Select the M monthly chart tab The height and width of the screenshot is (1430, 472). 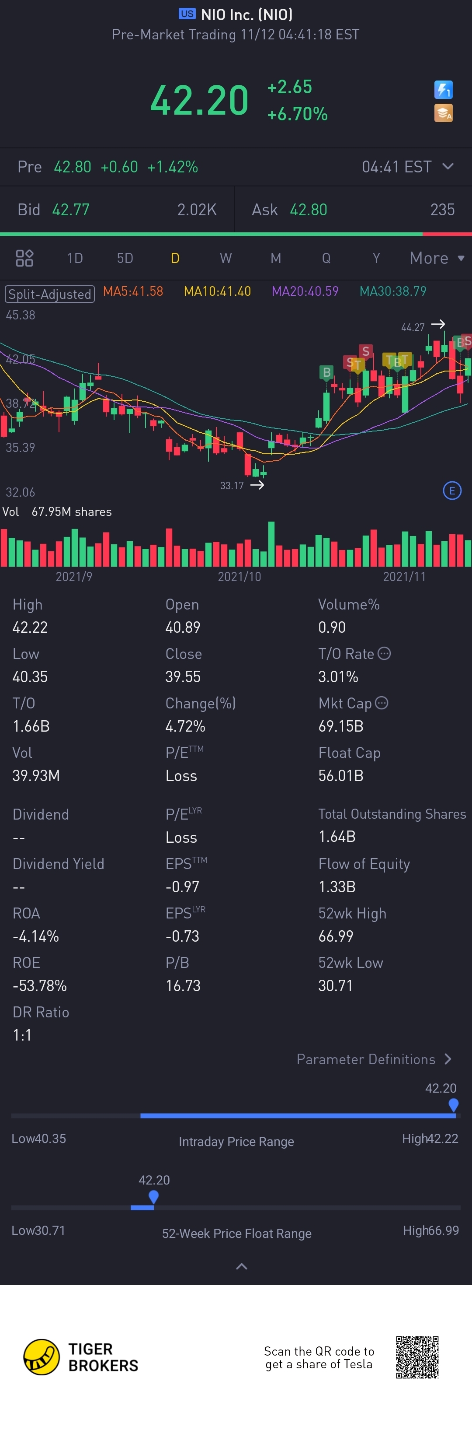coord(276,258)
